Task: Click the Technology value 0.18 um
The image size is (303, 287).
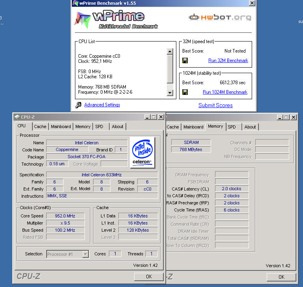Action: (x=57, y=164)
